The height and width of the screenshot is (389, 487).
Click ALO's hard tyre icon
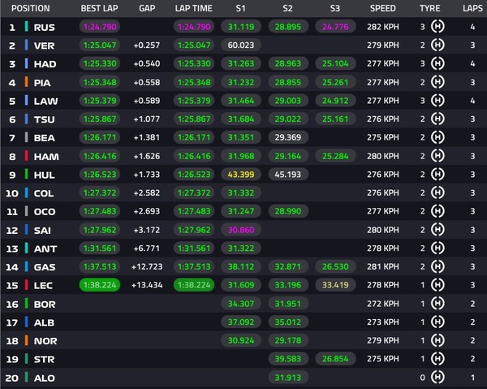pos(437,377)
